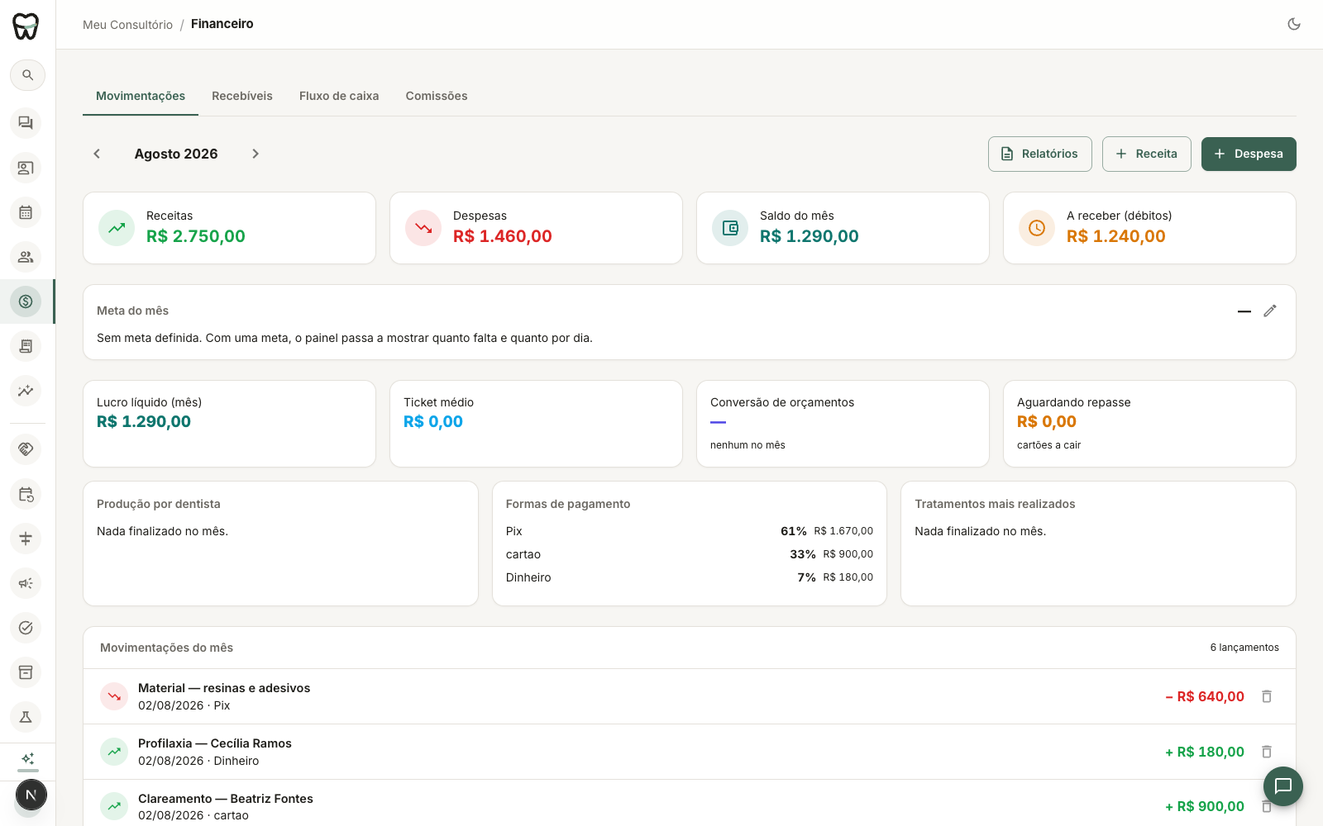Click the tooth logo at top left
The image size is (1323, 826).
pyautogui.click(x=26, y=26)
